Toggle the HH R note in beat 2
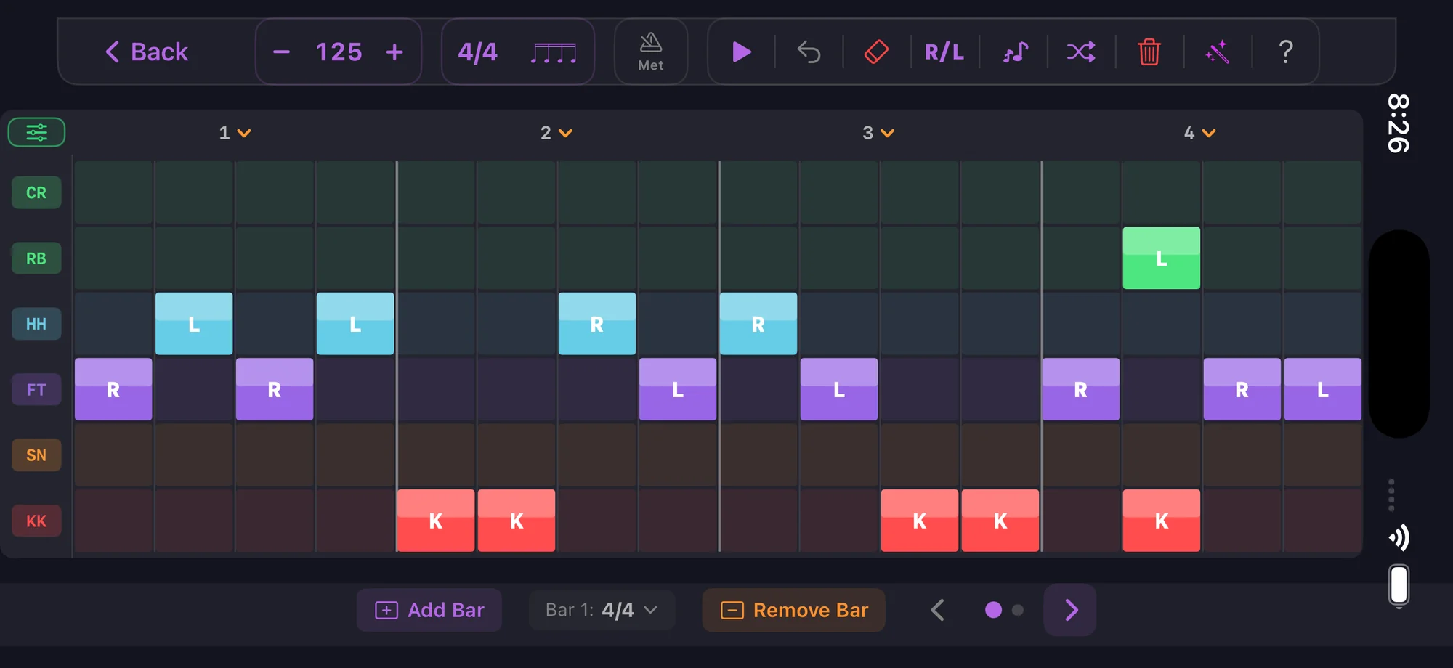 (x=597, y=324)
